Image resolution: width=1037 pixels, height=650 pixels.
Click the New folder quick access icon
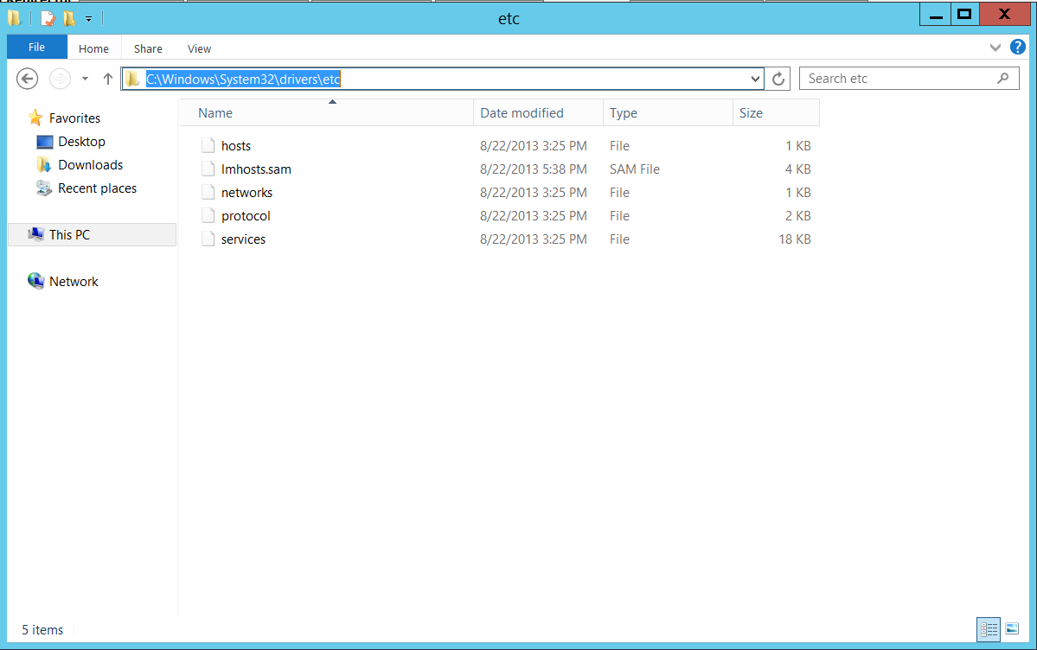(x=69, y=18)
